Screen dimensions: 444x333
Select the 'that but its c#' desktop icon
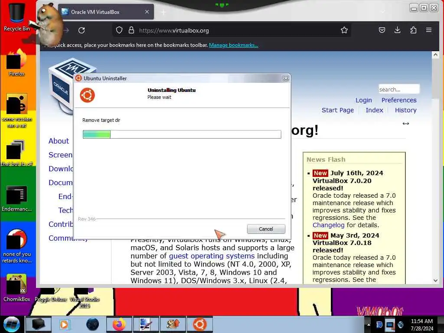coord(17,153)
